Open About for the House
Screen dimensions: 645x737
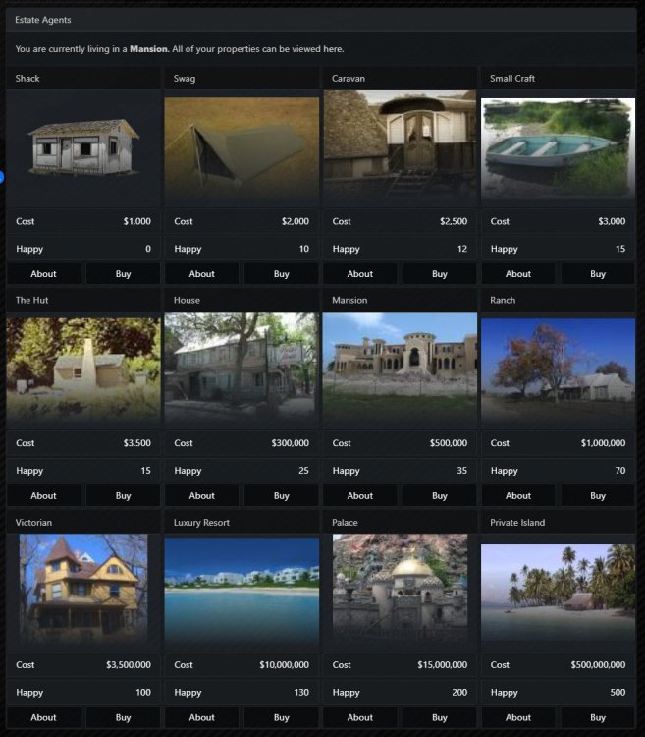tap(202, 496)
